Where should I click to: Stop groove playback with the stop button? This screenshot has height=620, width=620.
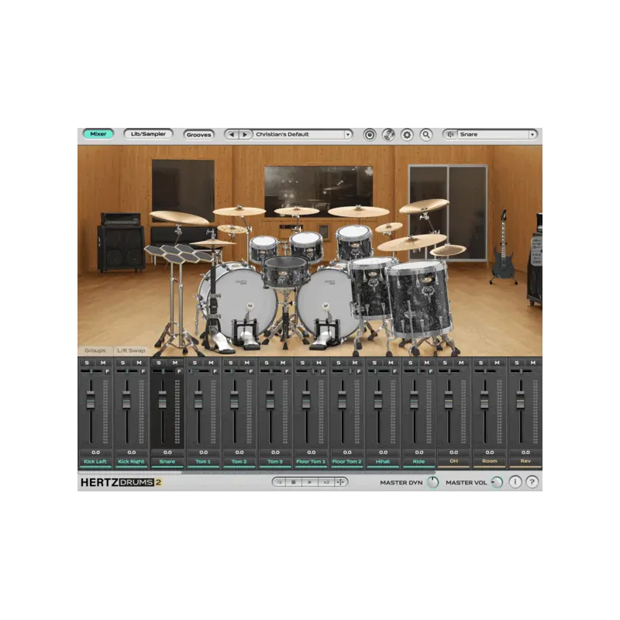tap(294, 482)
